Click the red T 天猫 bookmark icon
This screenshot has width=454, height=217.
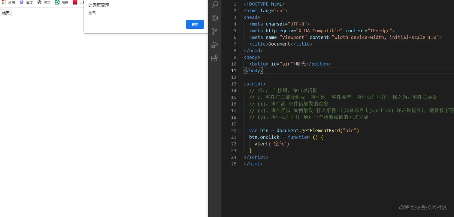click(x=75, y=2)
